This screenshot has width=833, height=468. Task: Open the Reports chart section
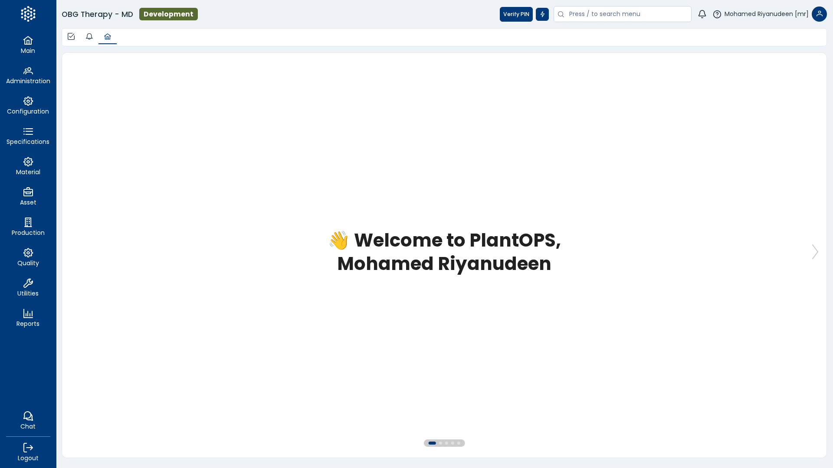pos(28,318)
